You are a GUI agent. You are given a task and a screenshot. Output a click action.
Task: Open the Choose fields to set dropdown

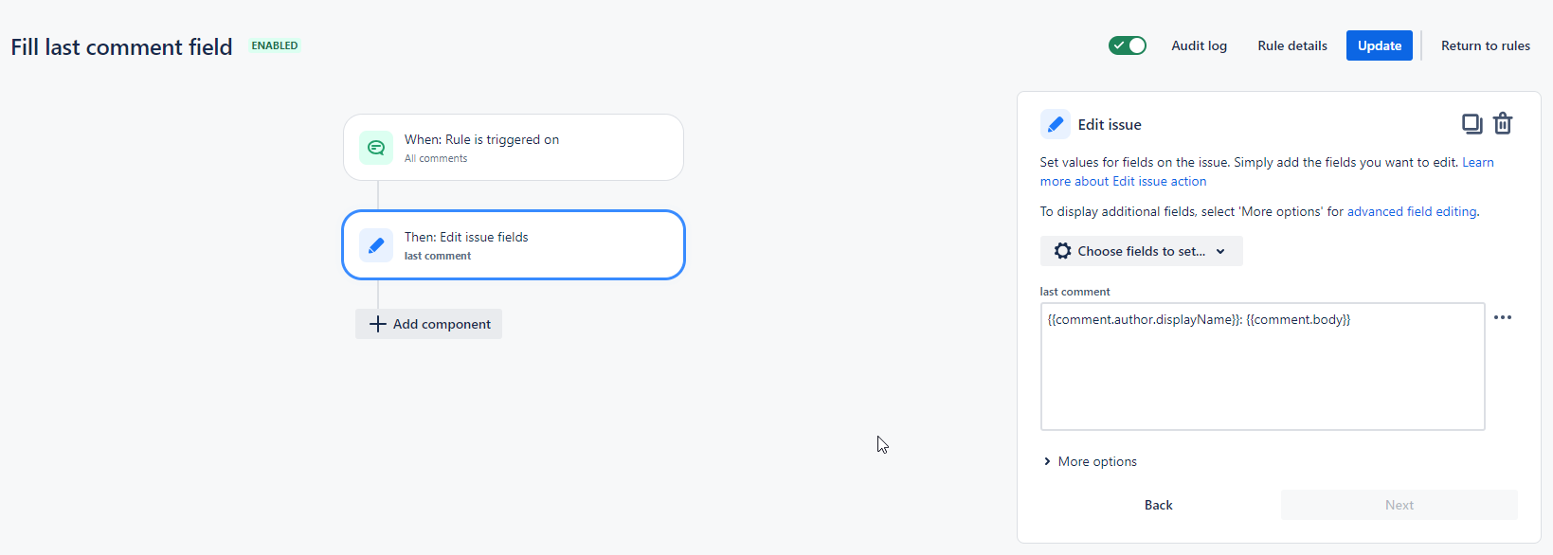(x=1141, y=251)
